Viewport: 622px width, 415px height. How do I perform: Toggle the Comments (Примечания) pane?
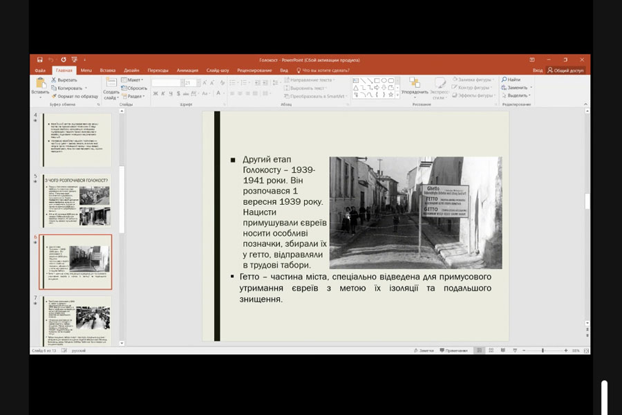(453, 351)
